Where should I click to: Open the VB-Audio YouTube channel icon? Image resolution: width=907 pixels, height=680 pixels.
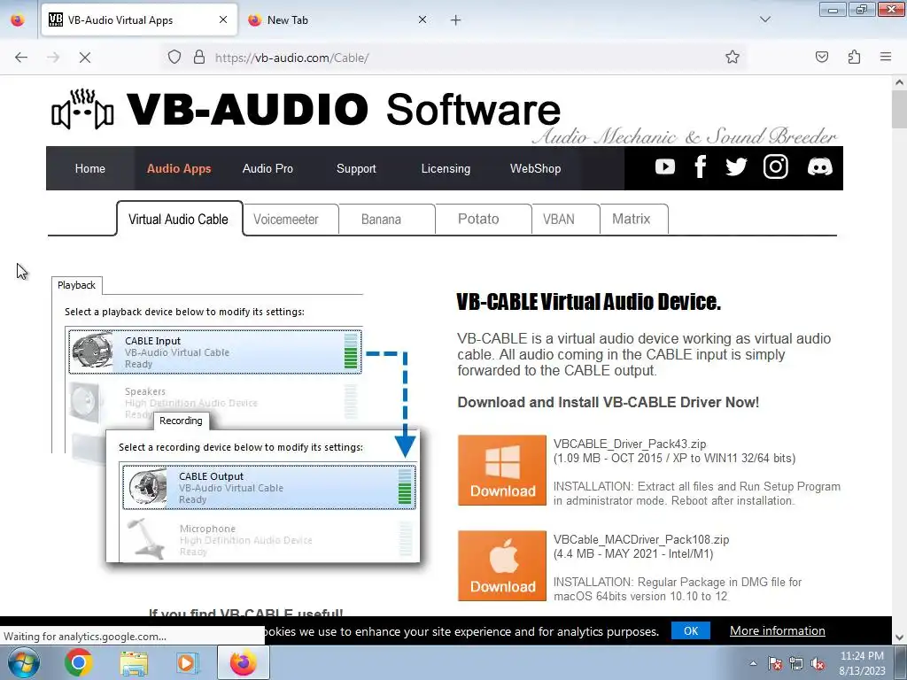665,167
